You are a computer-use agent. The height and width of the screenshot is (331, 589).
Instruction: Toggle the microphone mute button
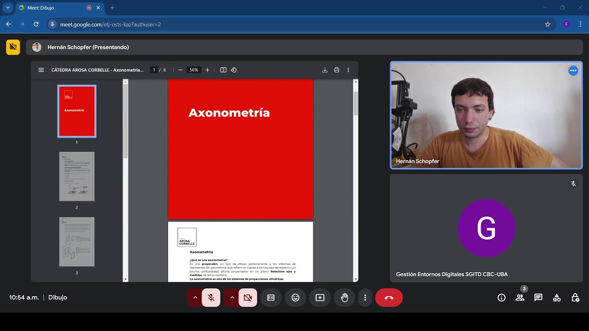tap(211, 297)
